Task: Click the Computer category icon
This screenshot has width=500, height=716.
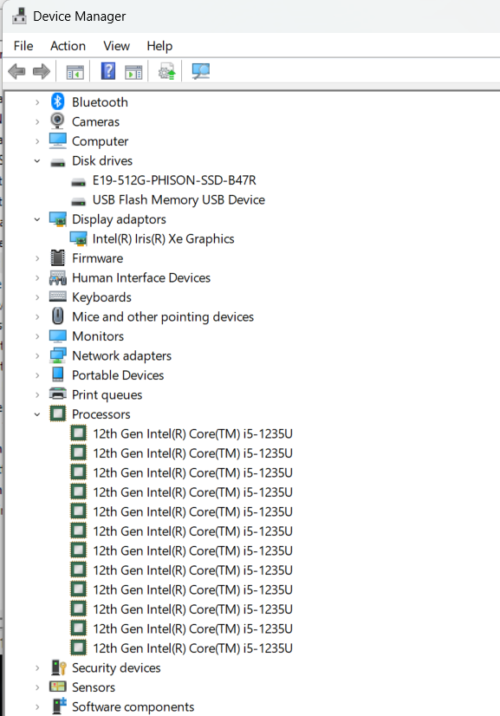Action: [x=57, y=140]
